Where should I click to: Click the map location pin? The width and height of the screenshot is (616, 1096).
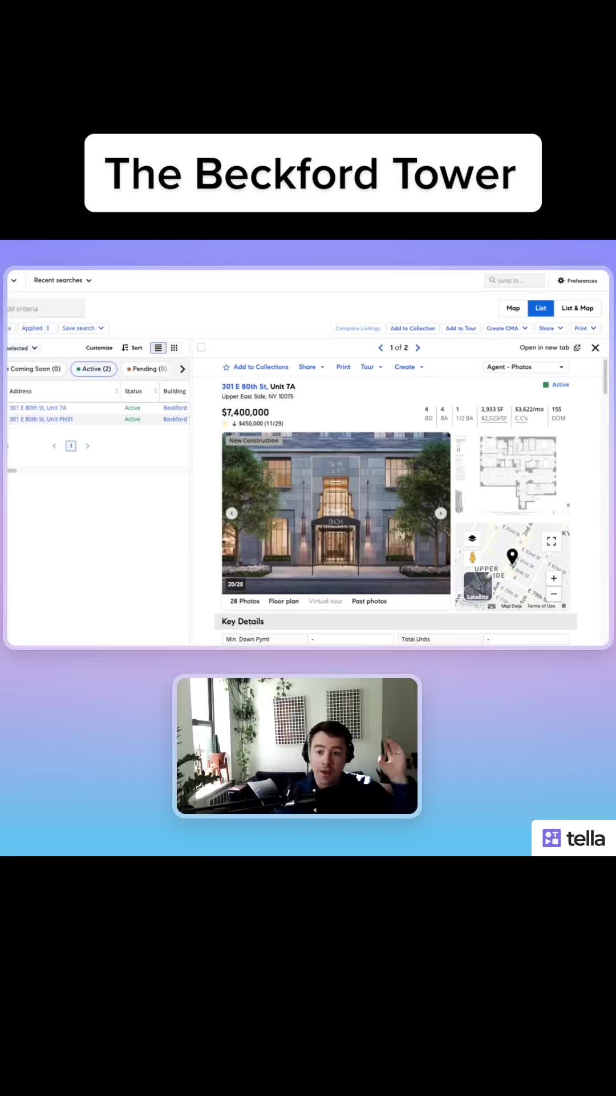[512, 556]
